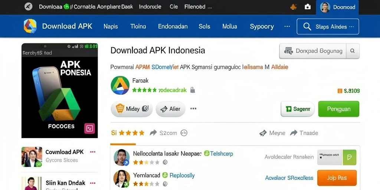
Task: Click the Tnaade share arrow icon
Action: point(294,132)
